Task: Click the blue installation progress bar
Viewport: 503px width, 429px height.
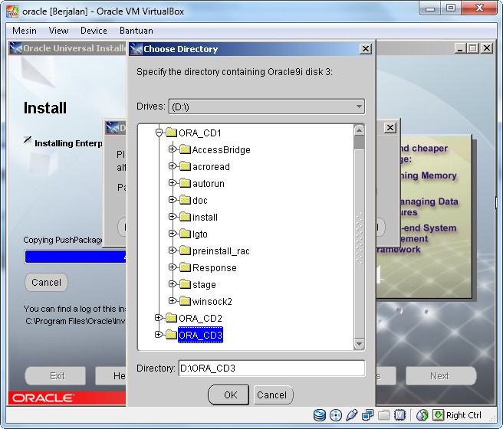Action: [75, 257]
